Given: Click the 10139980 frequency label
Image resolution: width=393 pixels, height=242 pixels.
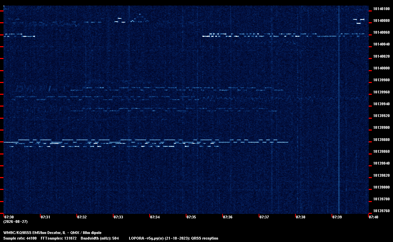Looking at the screenshot, I should coord(381,80).
